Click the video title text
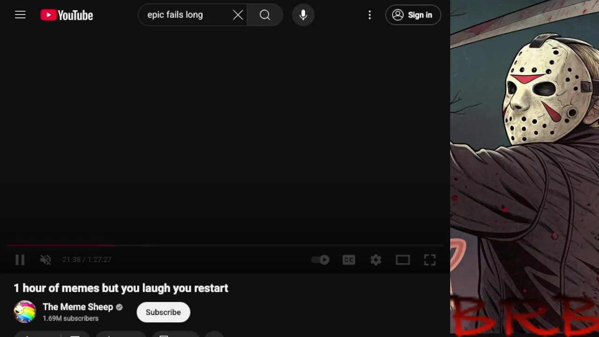The image size is (599, 337). click(x=121, y=288)
